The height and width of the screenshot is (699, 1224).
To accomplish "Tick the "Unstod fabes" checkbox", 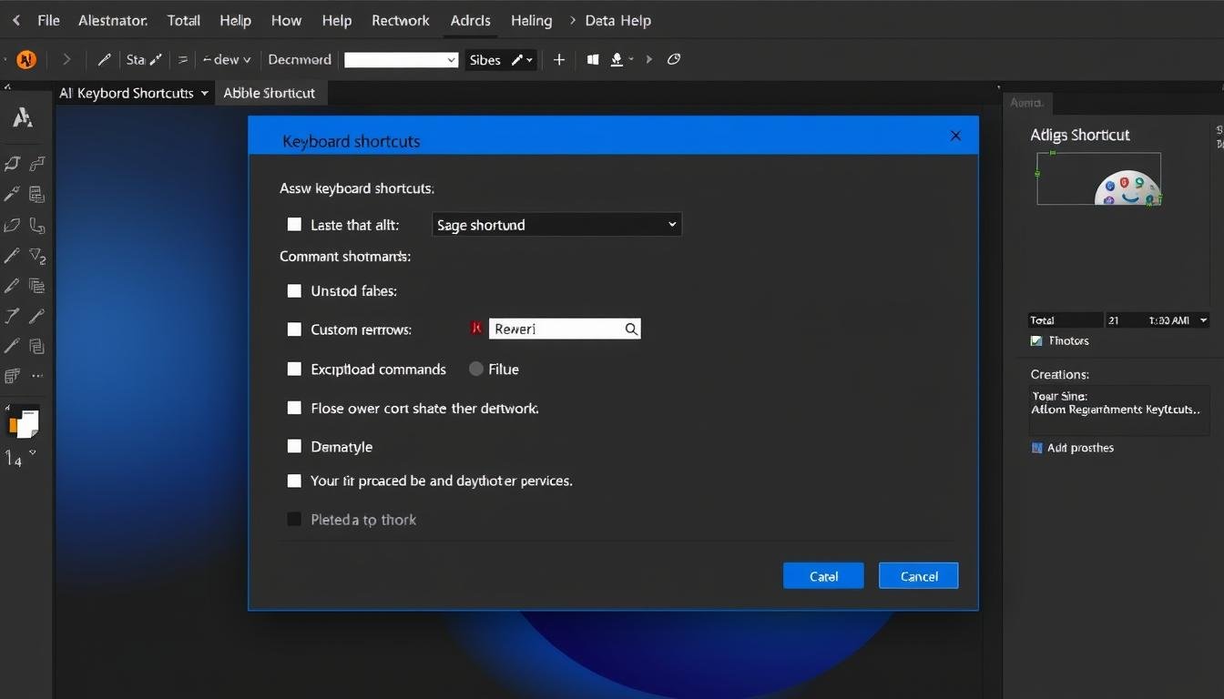I will click(x=294, y=291).
